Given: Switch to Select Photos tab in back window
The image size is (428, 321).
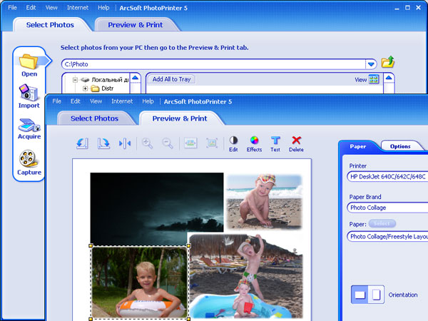Looking at the screenshot, I should 50,25.
